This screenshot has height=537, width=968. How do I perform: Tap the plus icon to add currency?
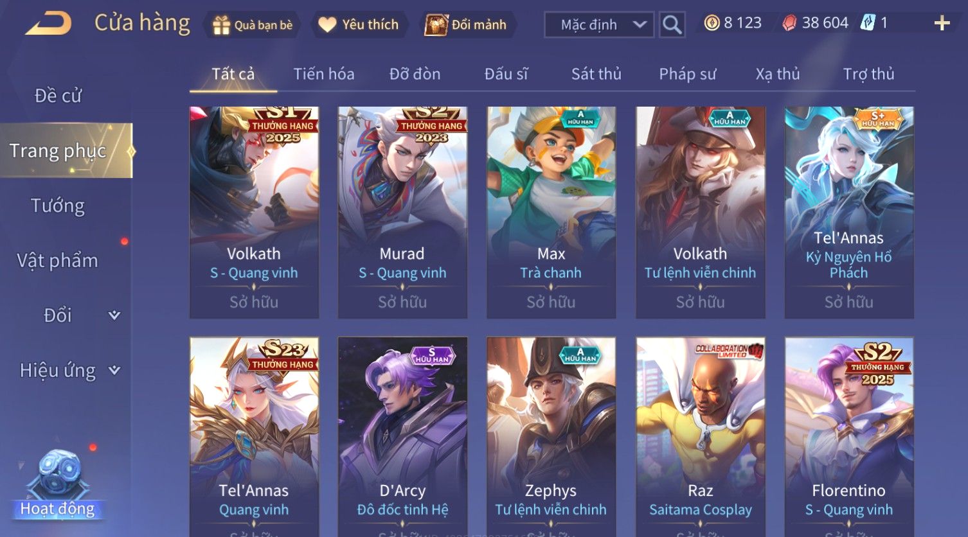942,23
